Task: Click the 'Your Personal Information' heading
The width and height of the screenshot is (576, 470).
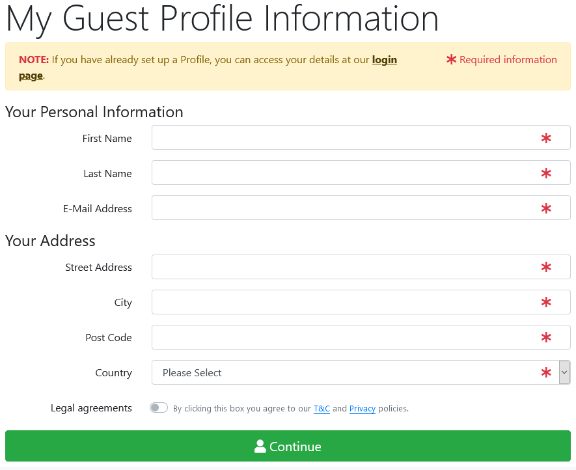Action: pyautogui.click(x=94, y=112)
